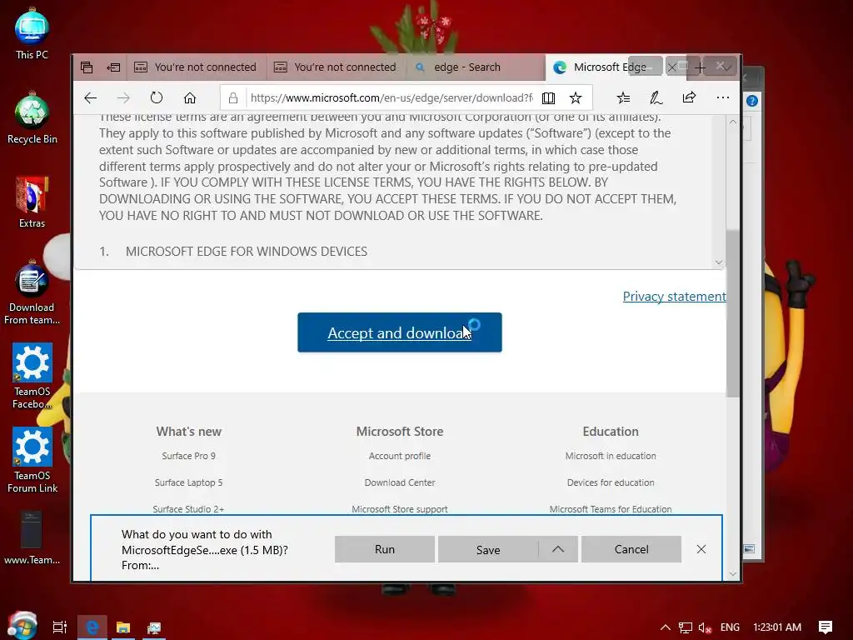Switch to first You're not connected tab

coord(197,67)
